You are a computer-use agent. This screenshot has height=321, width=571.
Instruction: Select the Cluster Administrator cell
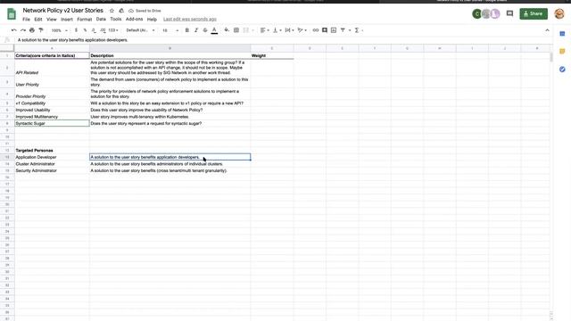point(52,164)
